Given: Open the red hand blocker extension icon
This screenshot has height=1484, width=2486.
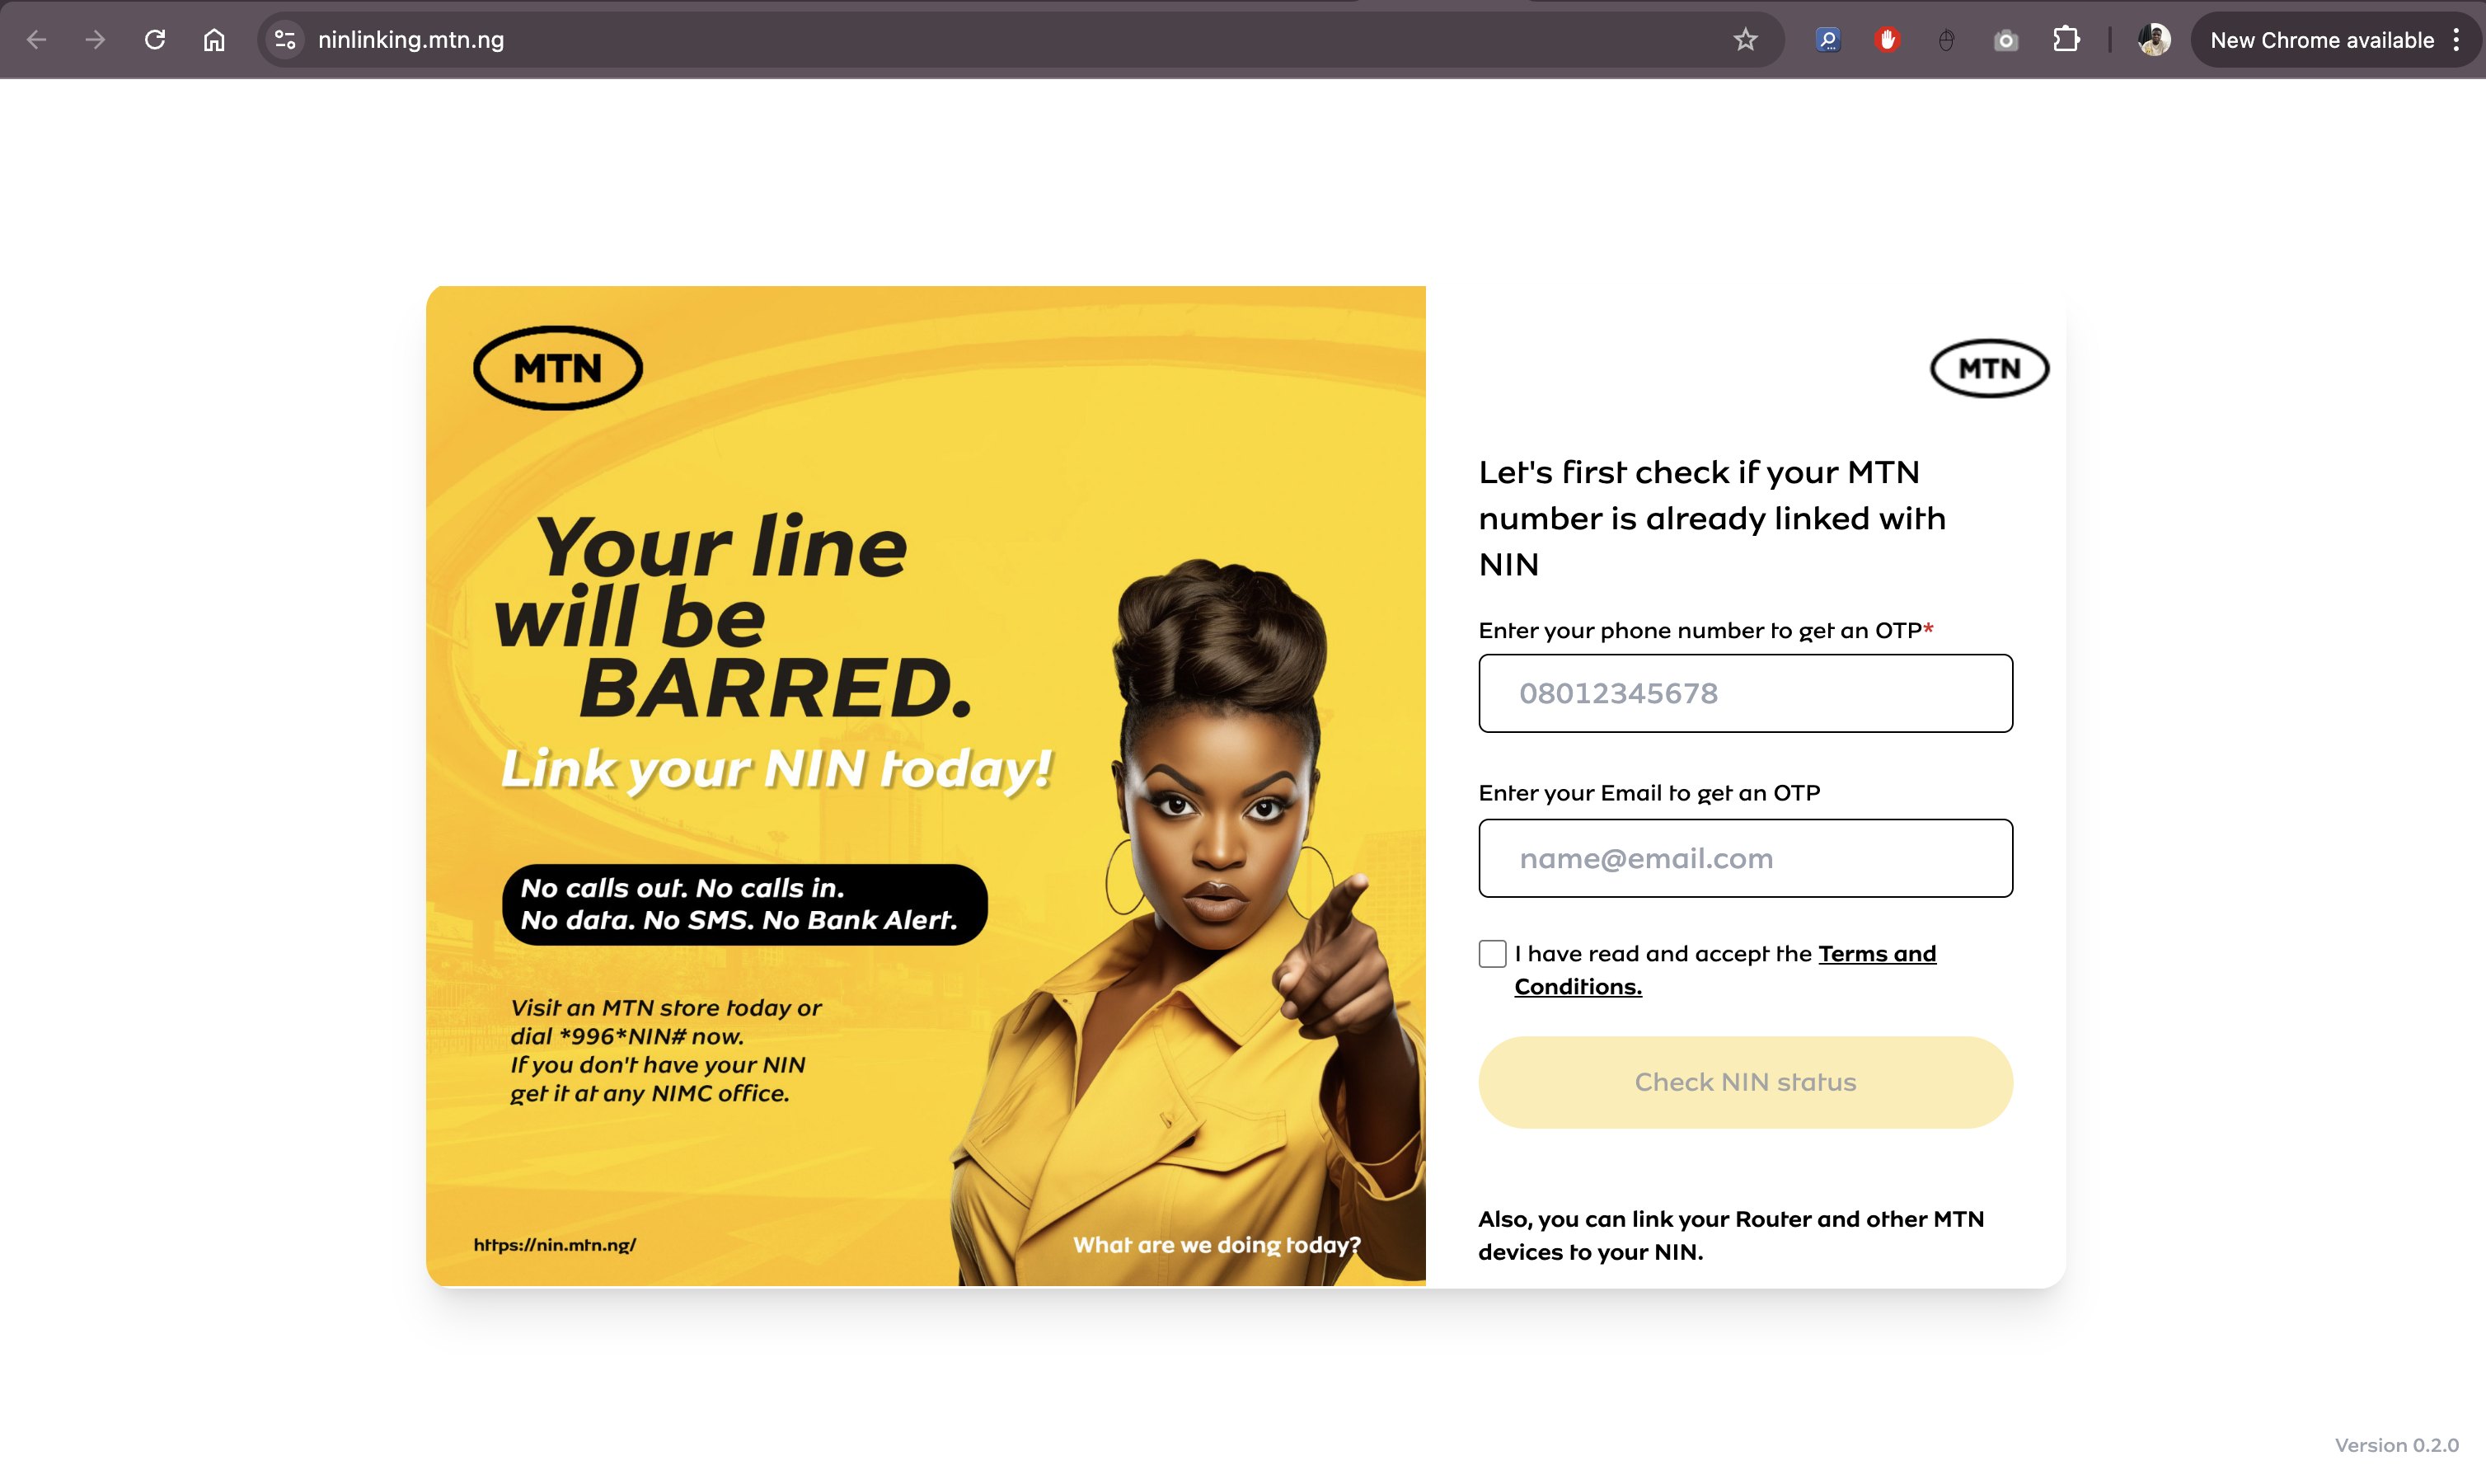Looking at the screenshot, I should tap(1888, 40).
